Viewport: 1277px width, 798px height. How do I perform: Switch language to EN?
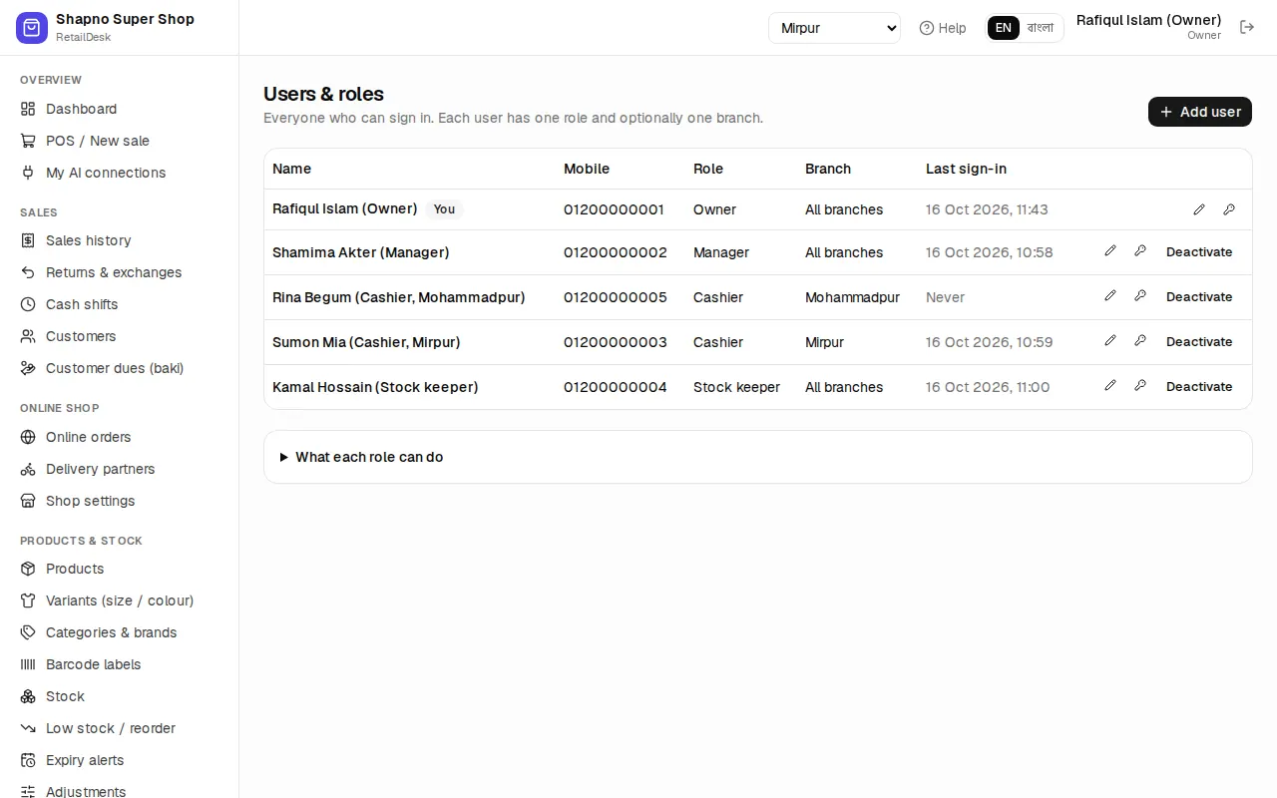pyautogui.click(x=1004, y=28)
